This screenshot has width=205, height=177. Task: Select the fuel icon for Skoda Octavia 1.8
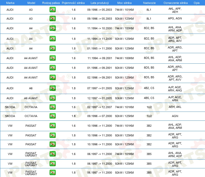tap(52, 116)
